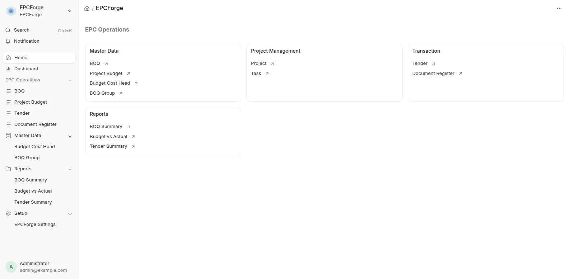Image resolution: width=574 pixels, height=279 pixels.
Task: Click the EPCForge breadcrumb title
Action: coord(109,8)
